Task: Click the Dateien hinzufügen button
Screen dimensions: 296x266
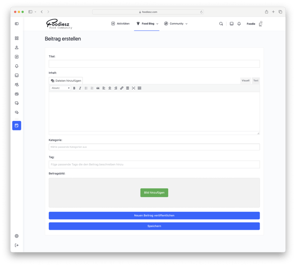Action: coord(66,81)
